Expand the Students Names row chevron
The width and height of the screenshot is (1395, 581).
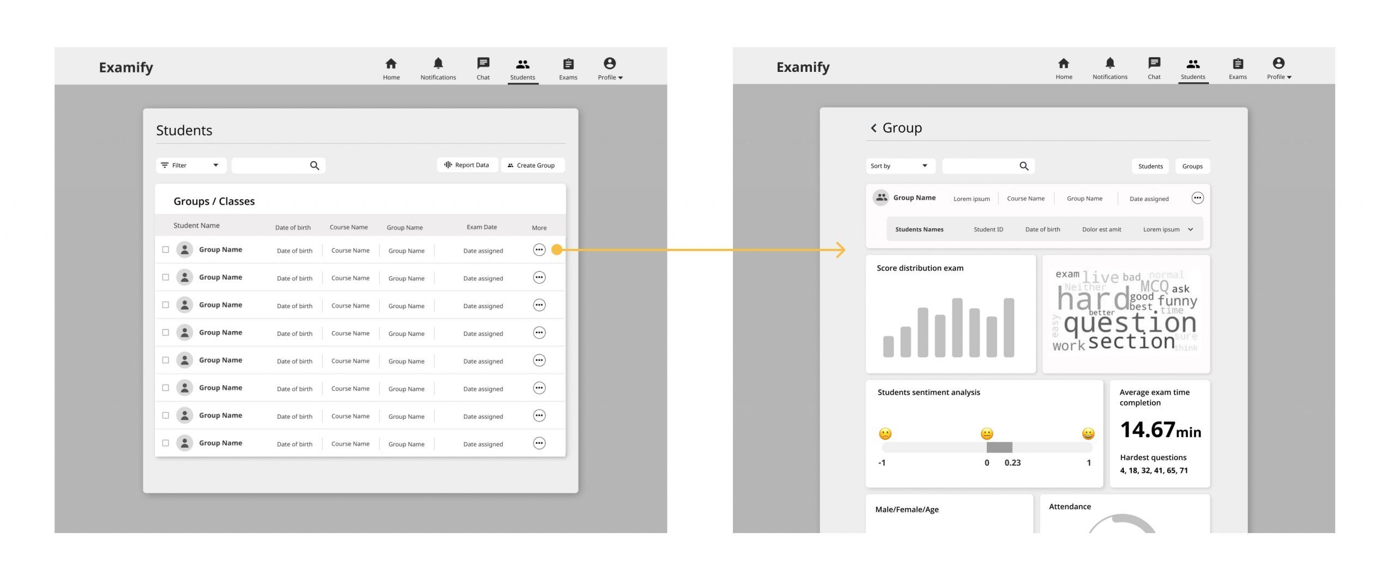(1190, 230)
